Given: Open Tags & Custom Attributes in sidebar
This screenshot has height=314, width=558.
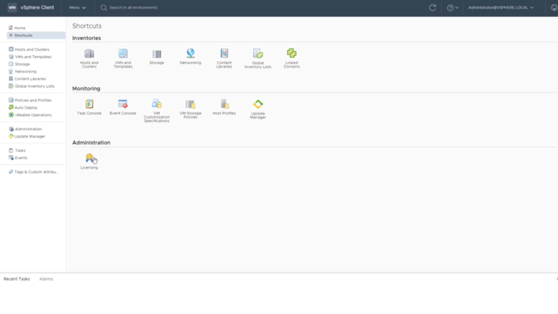Looking at the screenshot, I should (33, 172).
